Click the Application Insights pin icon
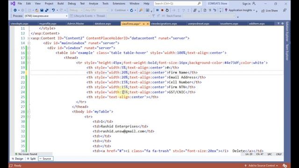The height and width of the screenshot is (168, 299). click(x=226, y=10)
